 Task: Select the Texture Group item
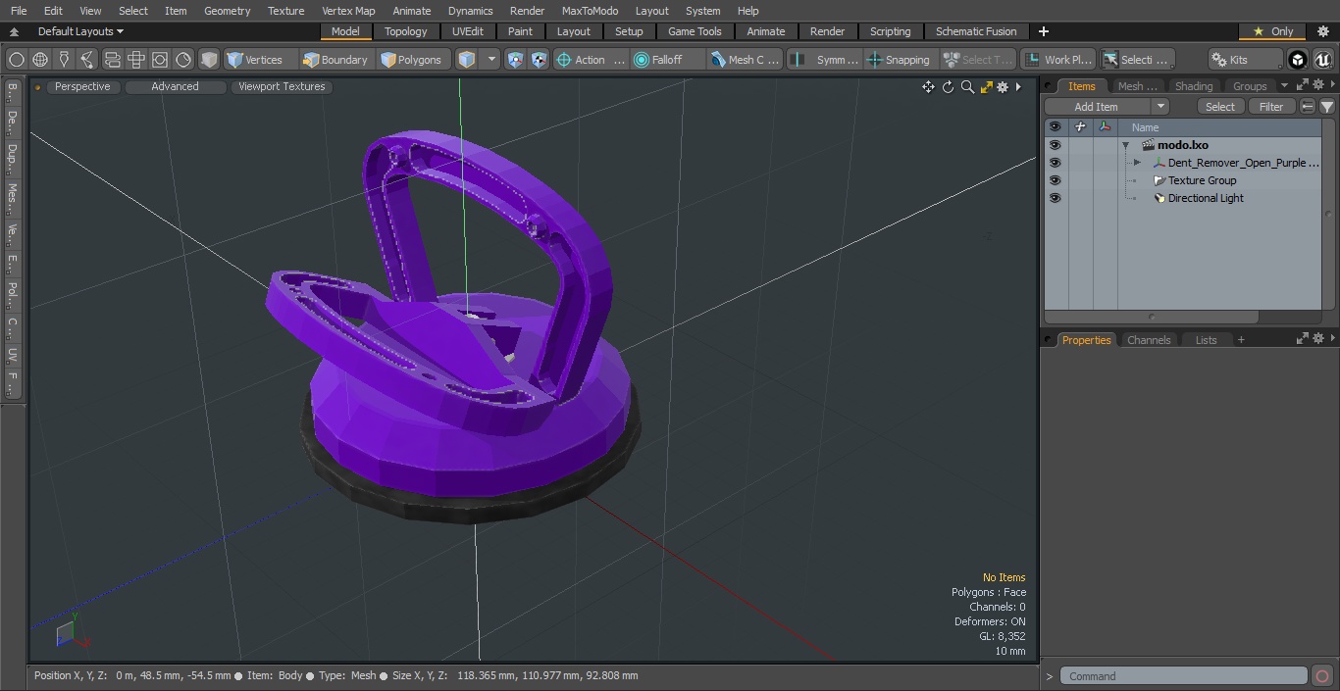tap(1202, 180)
